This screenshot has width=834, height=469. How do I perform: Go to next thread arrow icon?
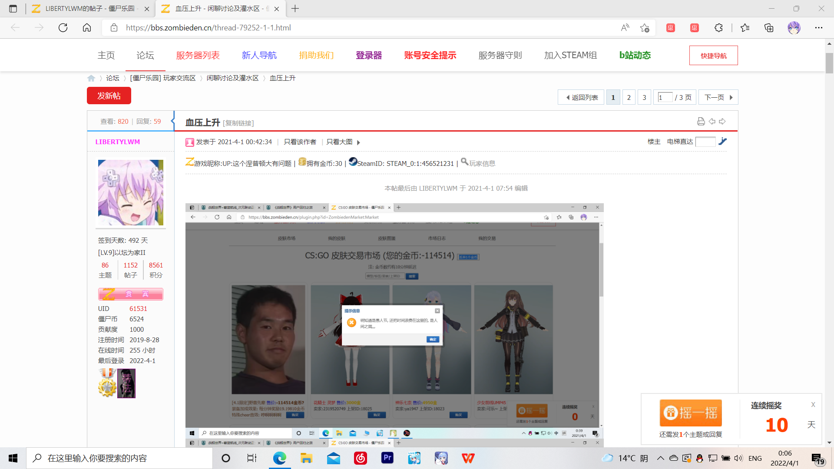click(x=722, y=122)
